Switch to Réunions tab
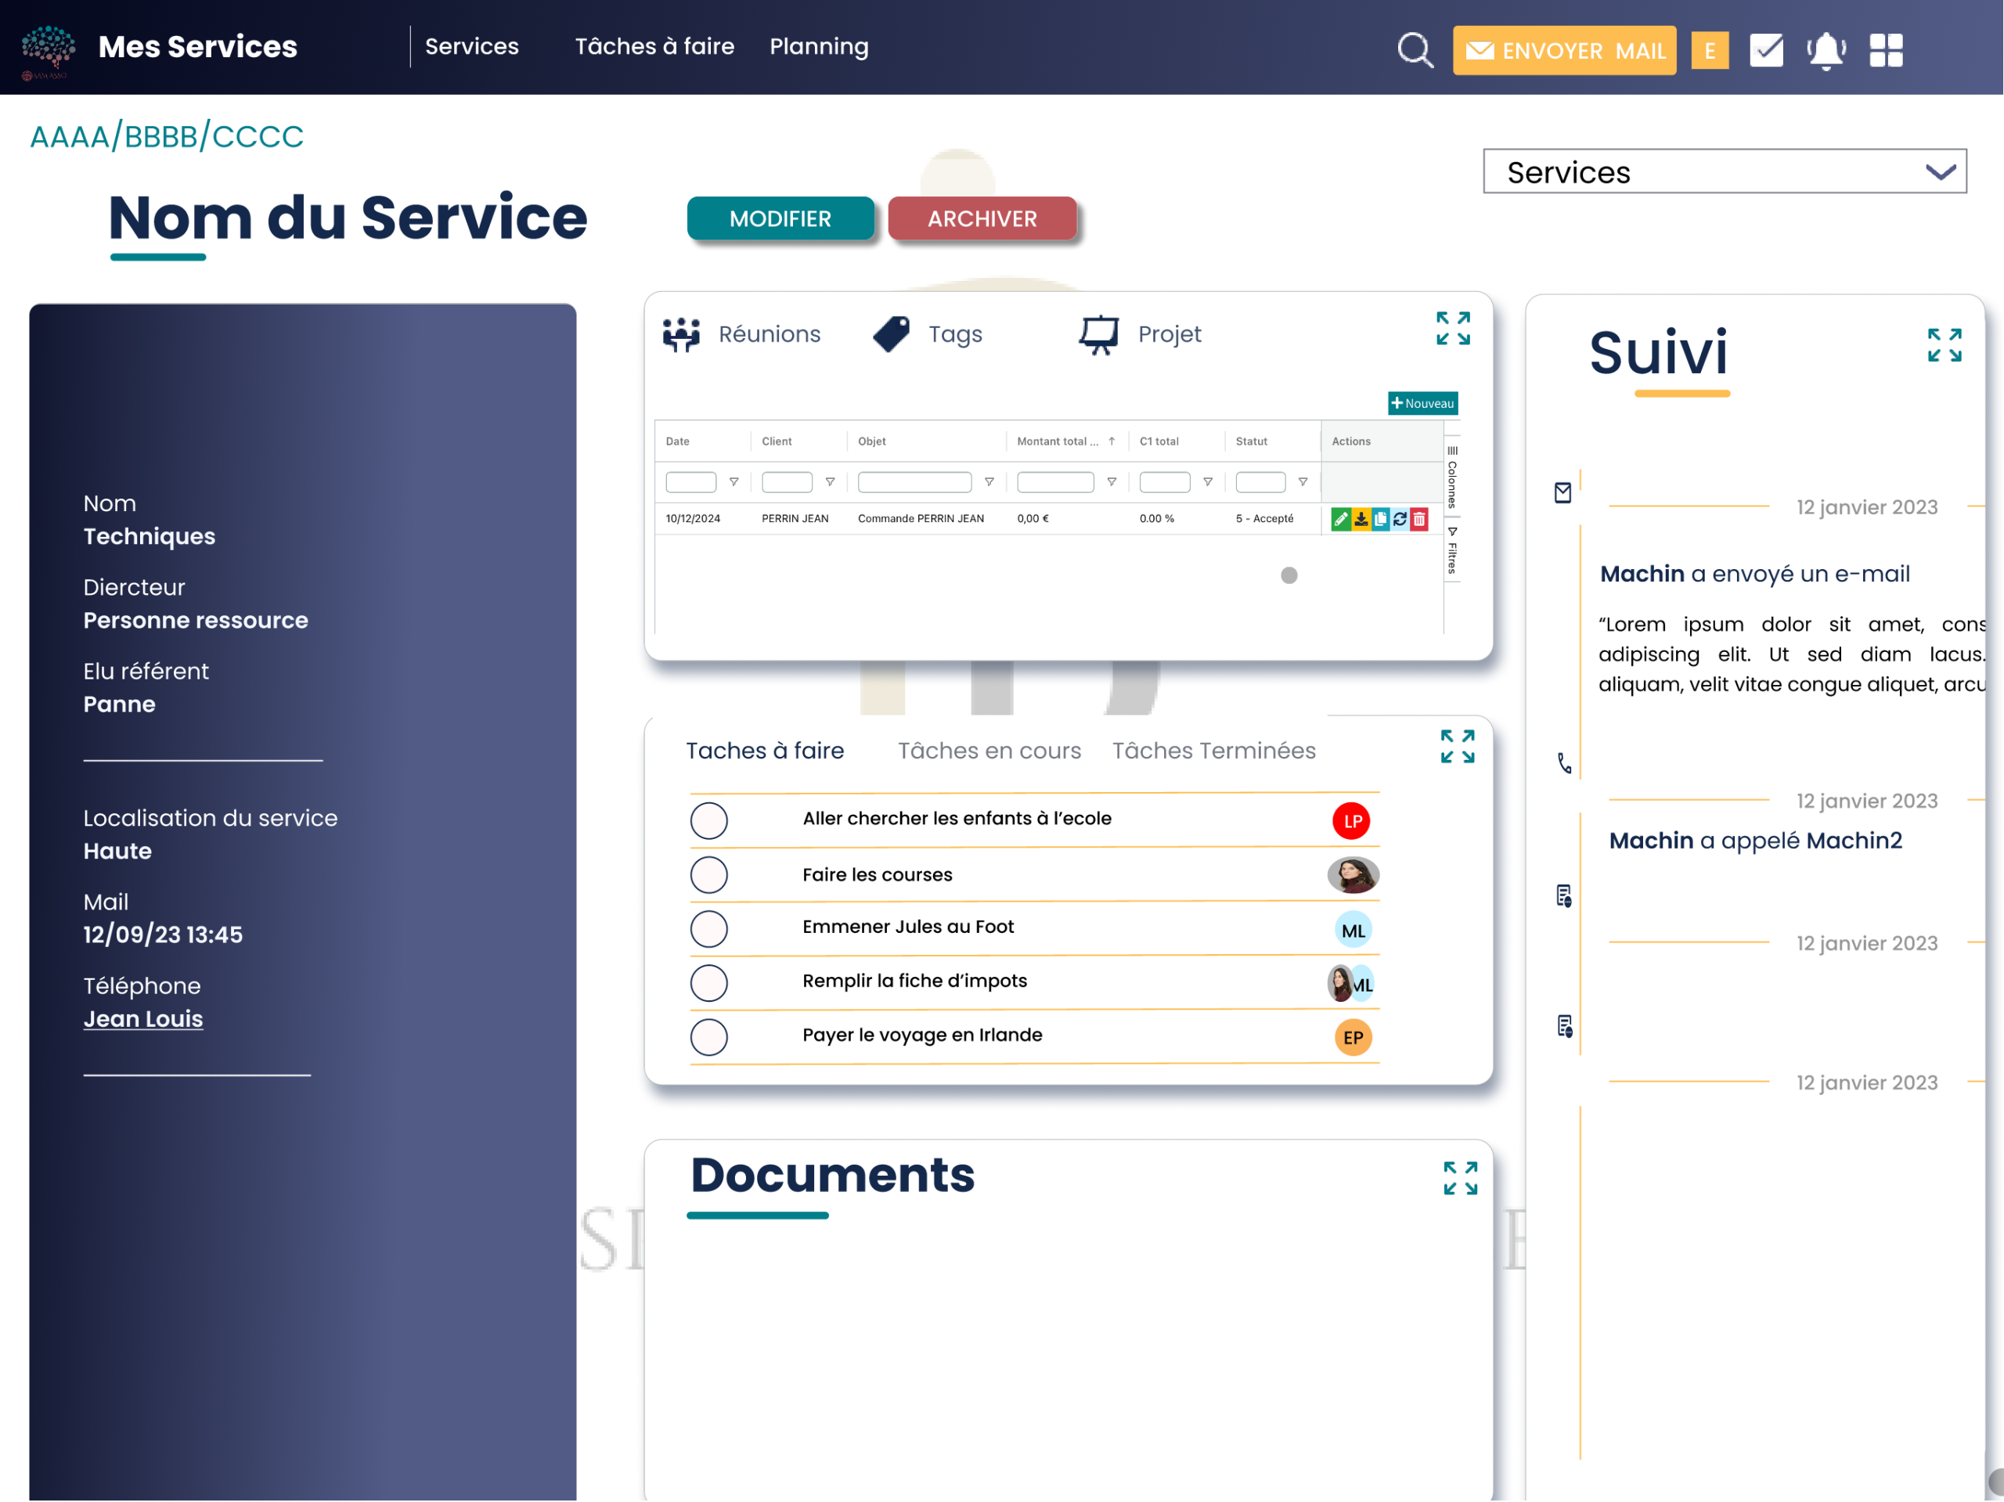Viewport: 2004px width, 1502px height. pyautogui.click(x=770, y=334)
